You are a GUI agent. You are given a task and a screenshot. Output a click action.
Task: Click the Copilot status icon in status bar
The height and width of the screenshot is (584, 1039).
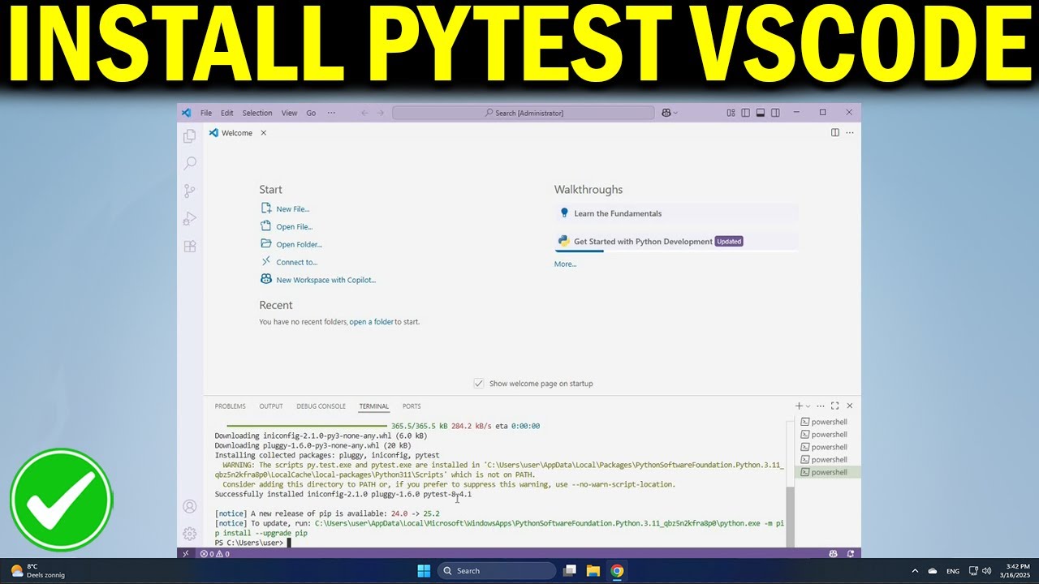tap(833, 554)
